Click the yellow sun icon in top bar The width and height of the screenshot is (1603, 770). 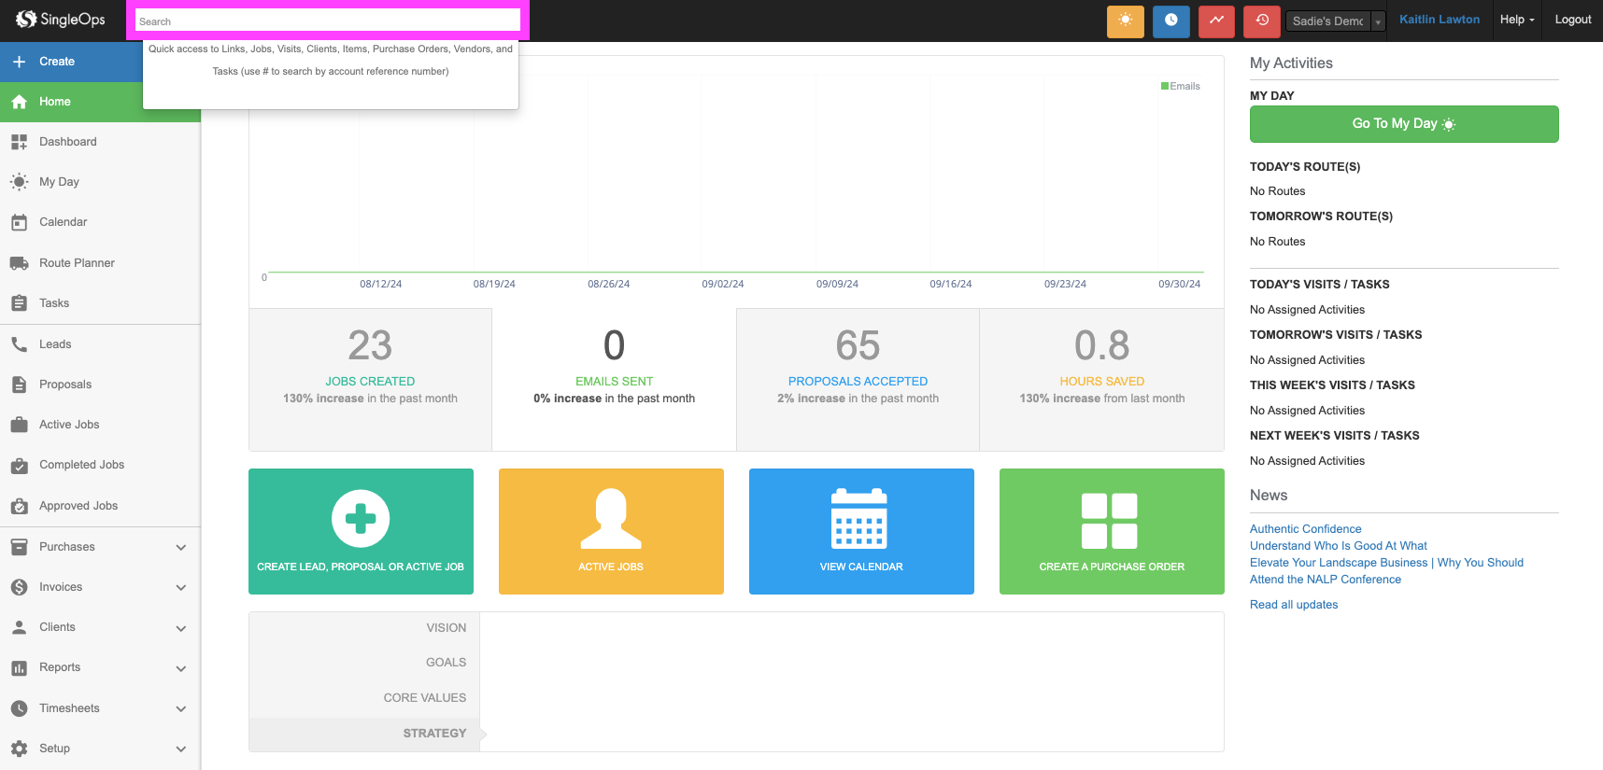coord(1125,21)
